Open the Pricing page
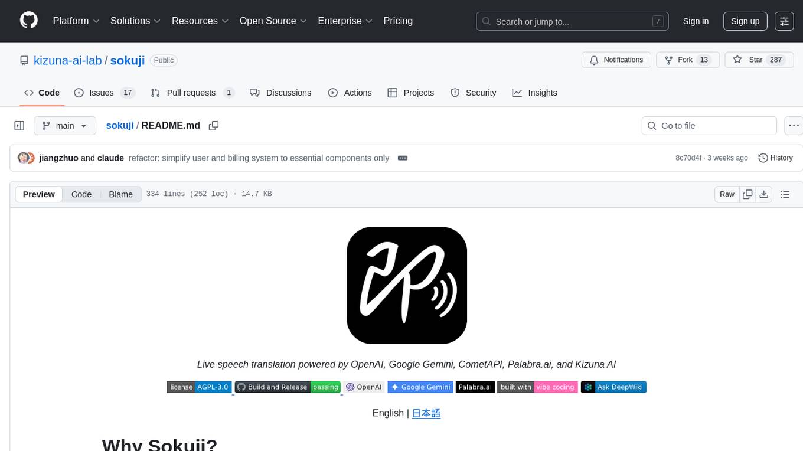The image size is (803, 451). [398, 21]
